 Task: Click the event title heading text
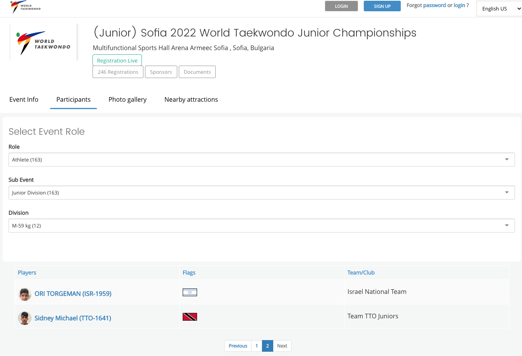coord(255,33)
